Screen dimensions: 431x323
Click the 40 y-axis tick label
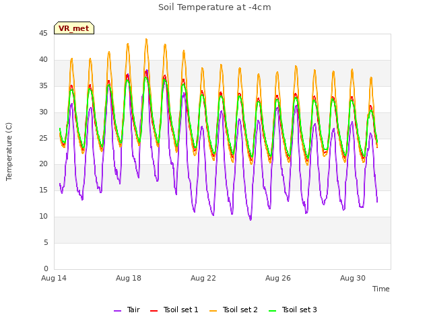[x=43, y=60]
